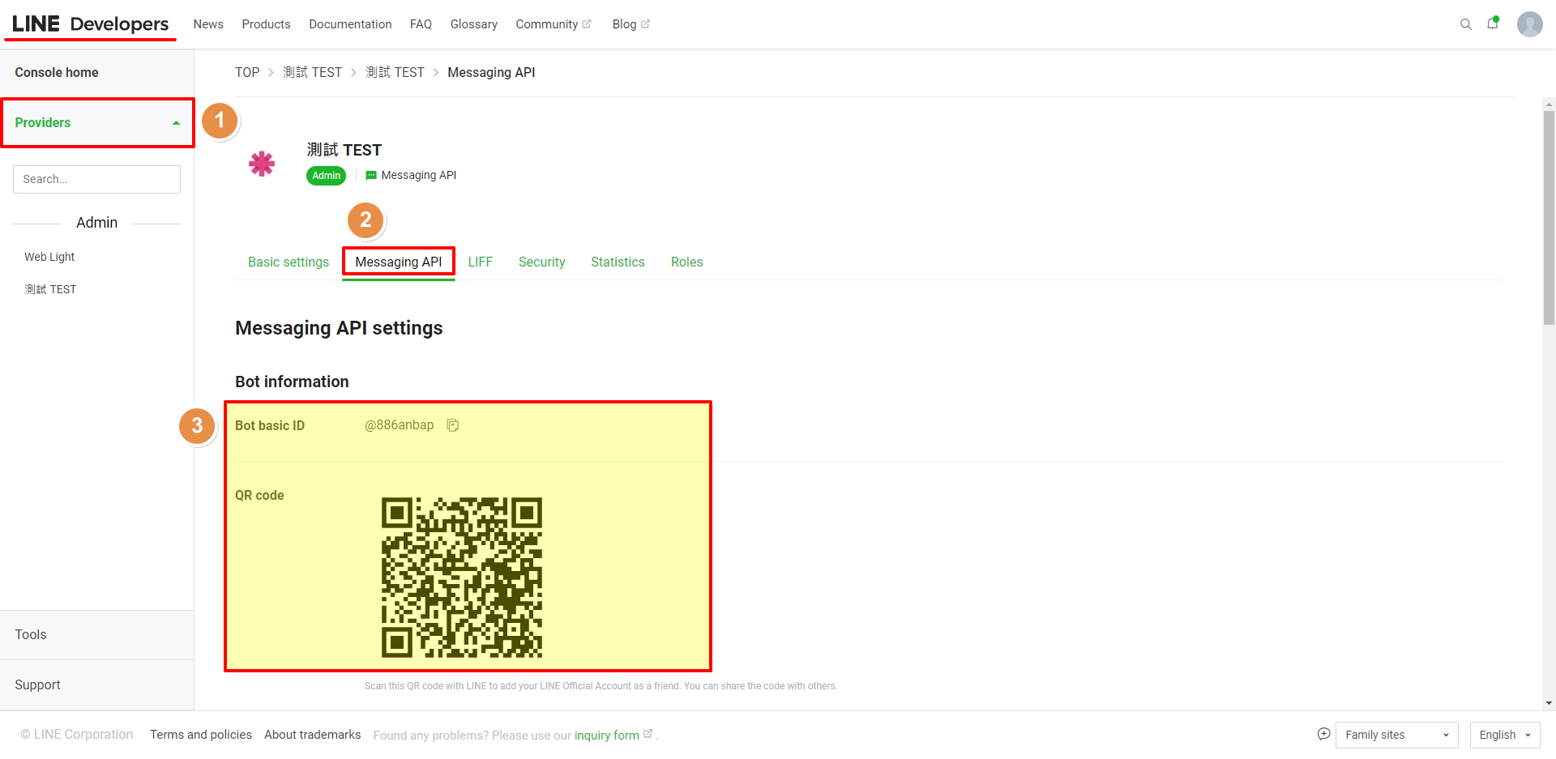Screen dimensions: 1556x759
Task: Go to TOP in breadcrumb
Action: [x=247, y=73]
